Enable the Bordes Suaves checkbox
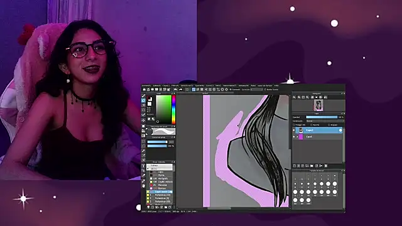This screenshot has height=226, width=402. [x=265, y=89]
